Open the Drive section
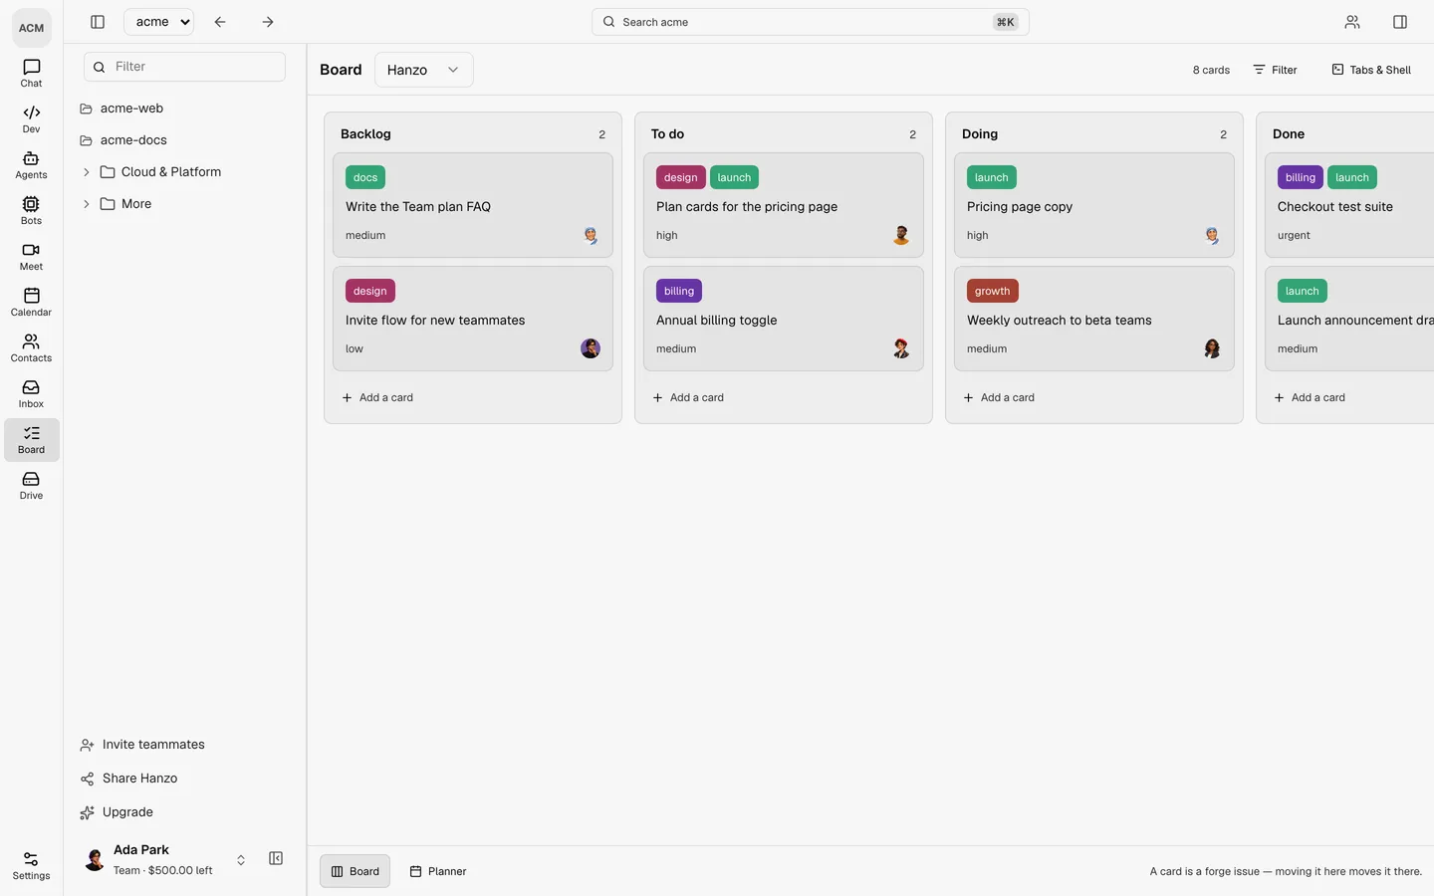Viewport: 1434px width, 896px height. point(31,485)
